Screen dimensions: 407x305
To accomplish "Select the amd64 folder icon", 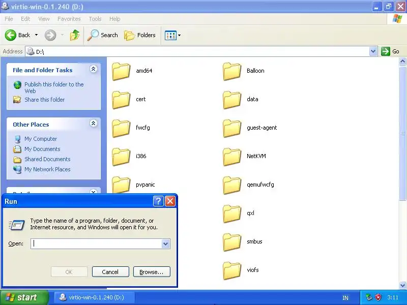I will pos(121,71).
